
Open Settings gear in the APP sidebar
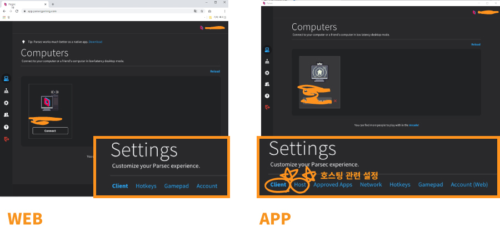click(267, 73)
